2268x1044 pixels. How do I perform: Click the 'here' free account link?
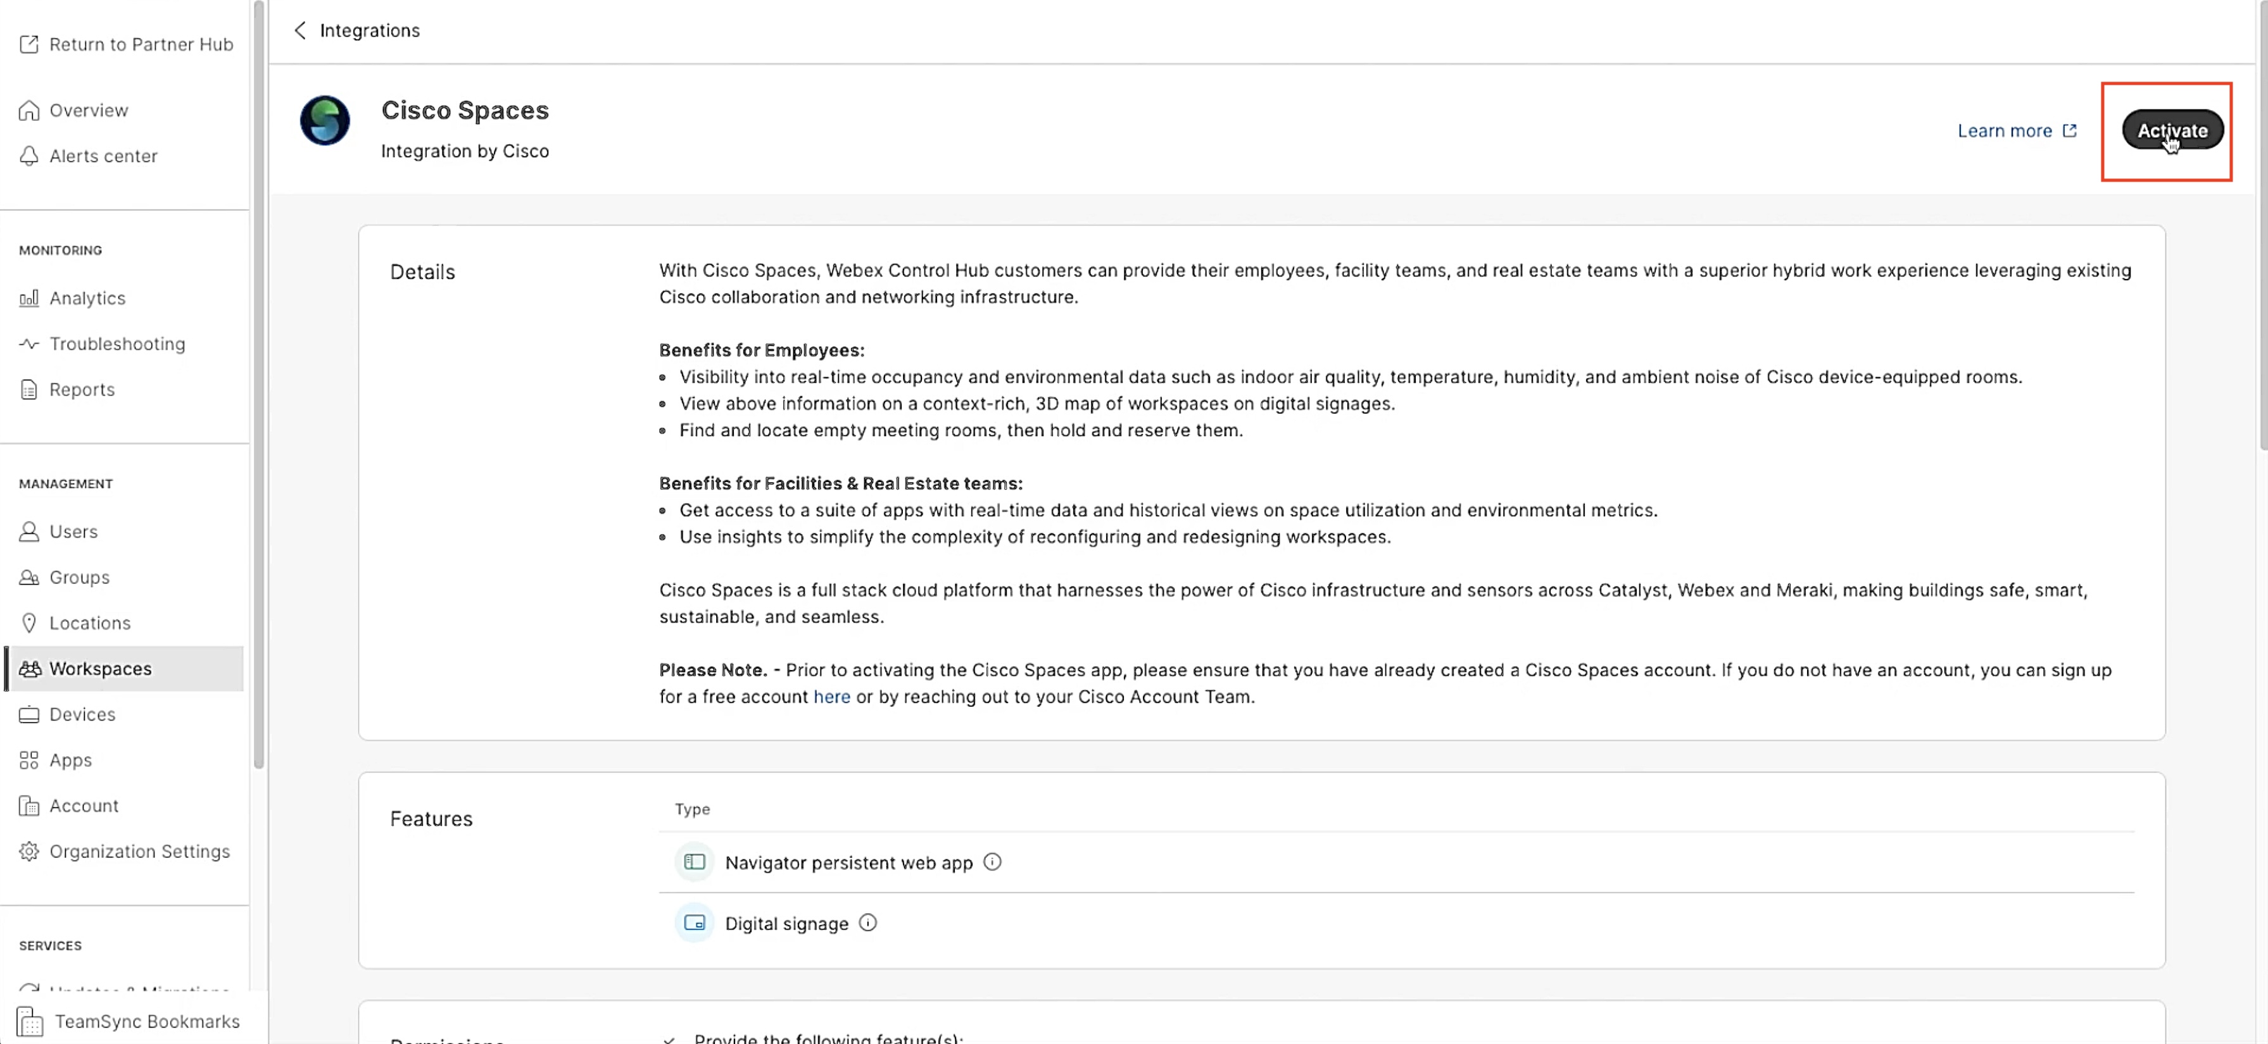831,697
